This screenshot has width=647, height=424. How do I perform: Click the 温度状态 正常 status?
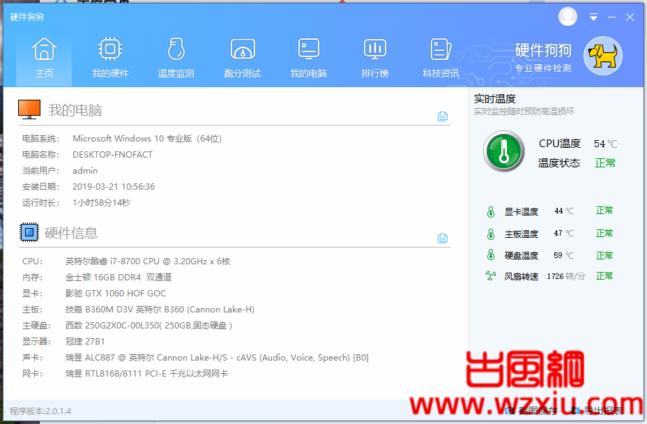(605, 163)
